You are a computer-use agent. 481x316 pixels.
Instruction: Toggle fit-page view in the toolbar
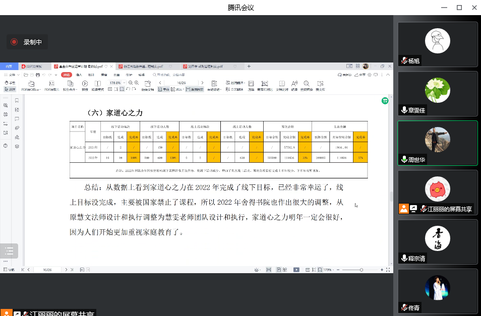(116, 89)
